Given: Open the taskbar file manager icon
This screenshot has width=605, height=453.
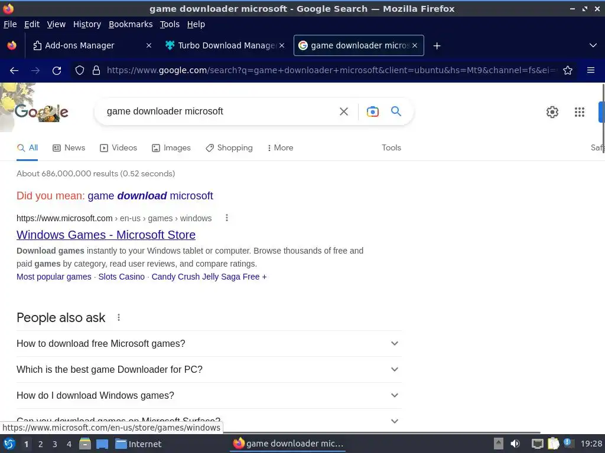Looking at the screenshot, I should coord(85,444).
